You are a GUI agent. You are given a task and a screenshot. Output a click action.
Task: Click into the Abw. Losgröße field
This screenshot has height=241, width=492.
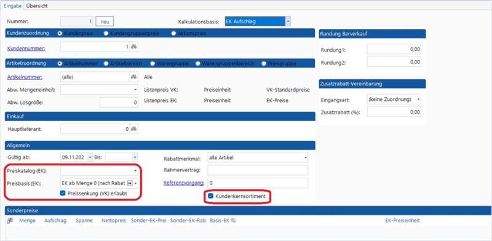[x=119, y=102]
